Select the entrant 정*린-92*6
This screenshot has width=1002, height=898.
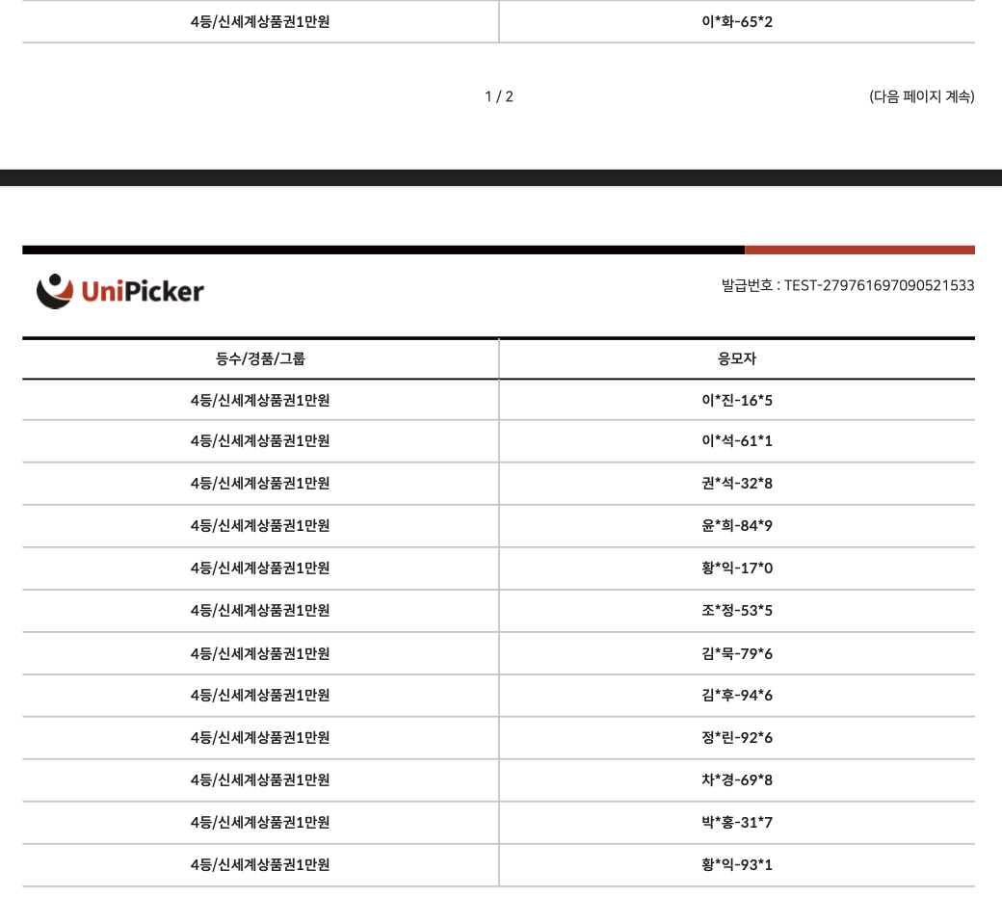[x=737, y=738]
